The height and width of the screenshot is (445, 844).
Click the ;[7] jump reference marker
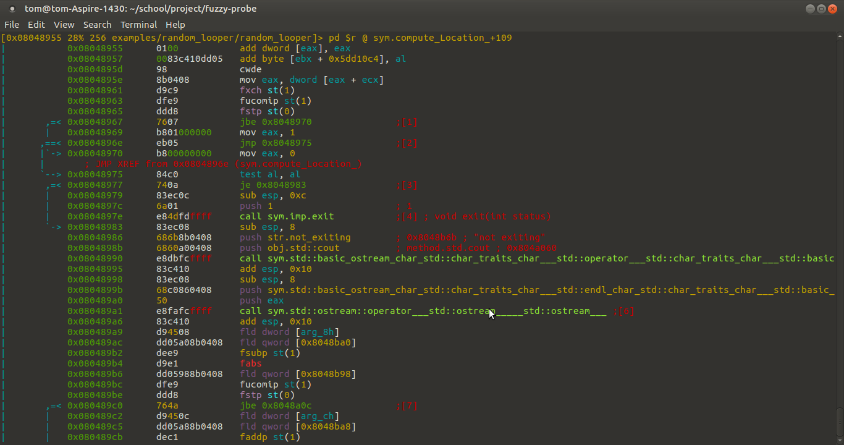tap(407, 405)
